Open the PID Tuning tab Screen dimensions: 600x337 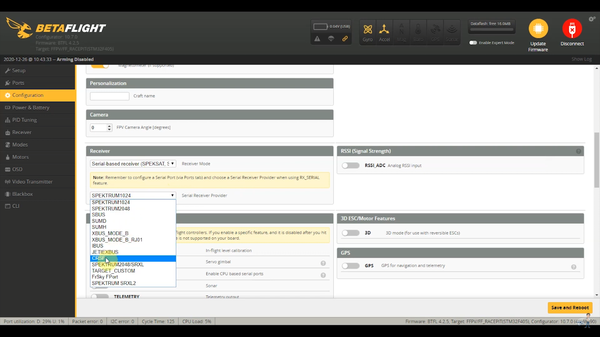(24, 120)
